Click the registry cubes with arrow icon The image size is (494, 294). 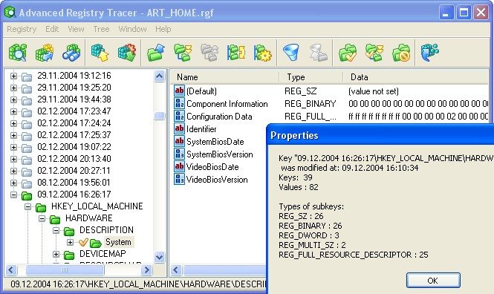45,52
